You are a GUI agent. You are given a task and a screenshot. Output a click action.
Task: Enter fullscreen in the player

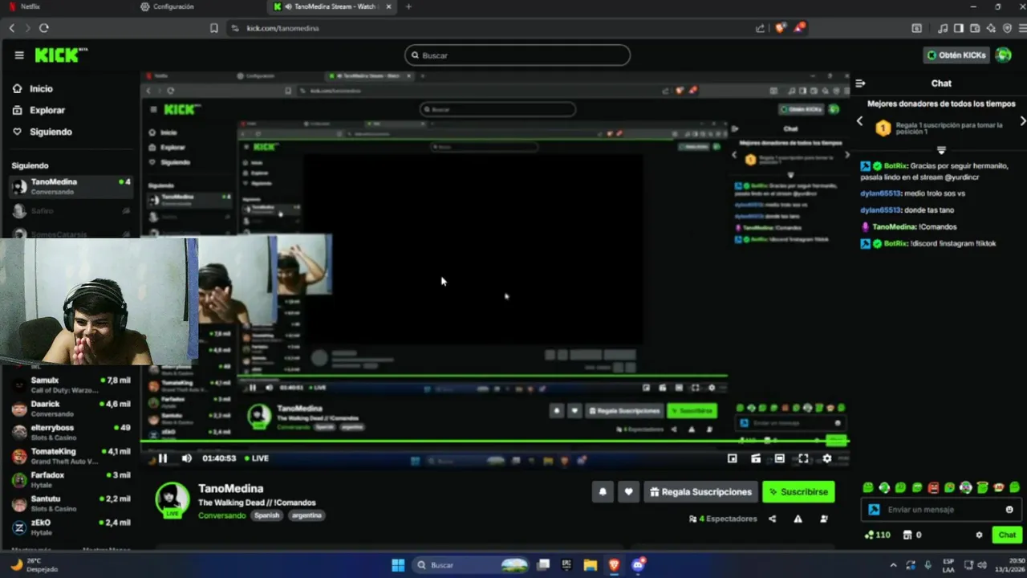(x=803, y=458)
